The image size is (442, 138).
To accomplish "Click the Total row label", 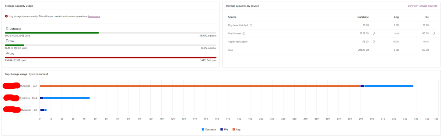I will pyautogui.click(x=231, y=50).
